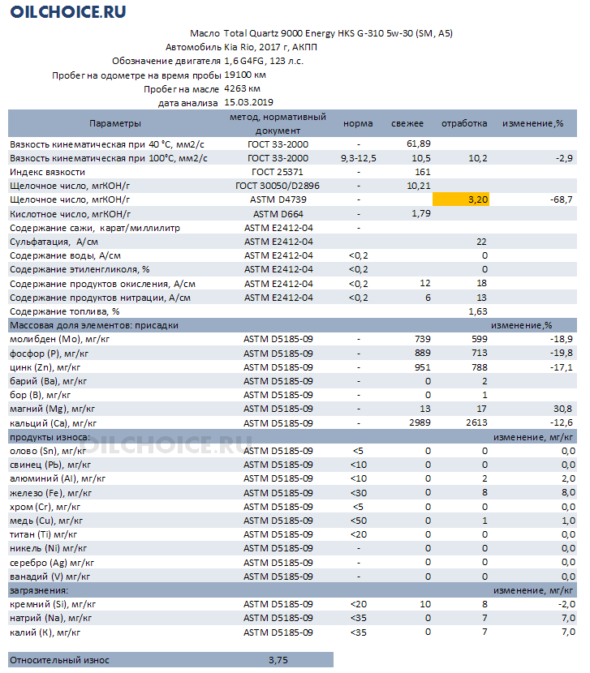The width and height of the screenshot is (590, 673).
Task: Click the 'загрязнения:' section header
Action: (x=39, y=590)
